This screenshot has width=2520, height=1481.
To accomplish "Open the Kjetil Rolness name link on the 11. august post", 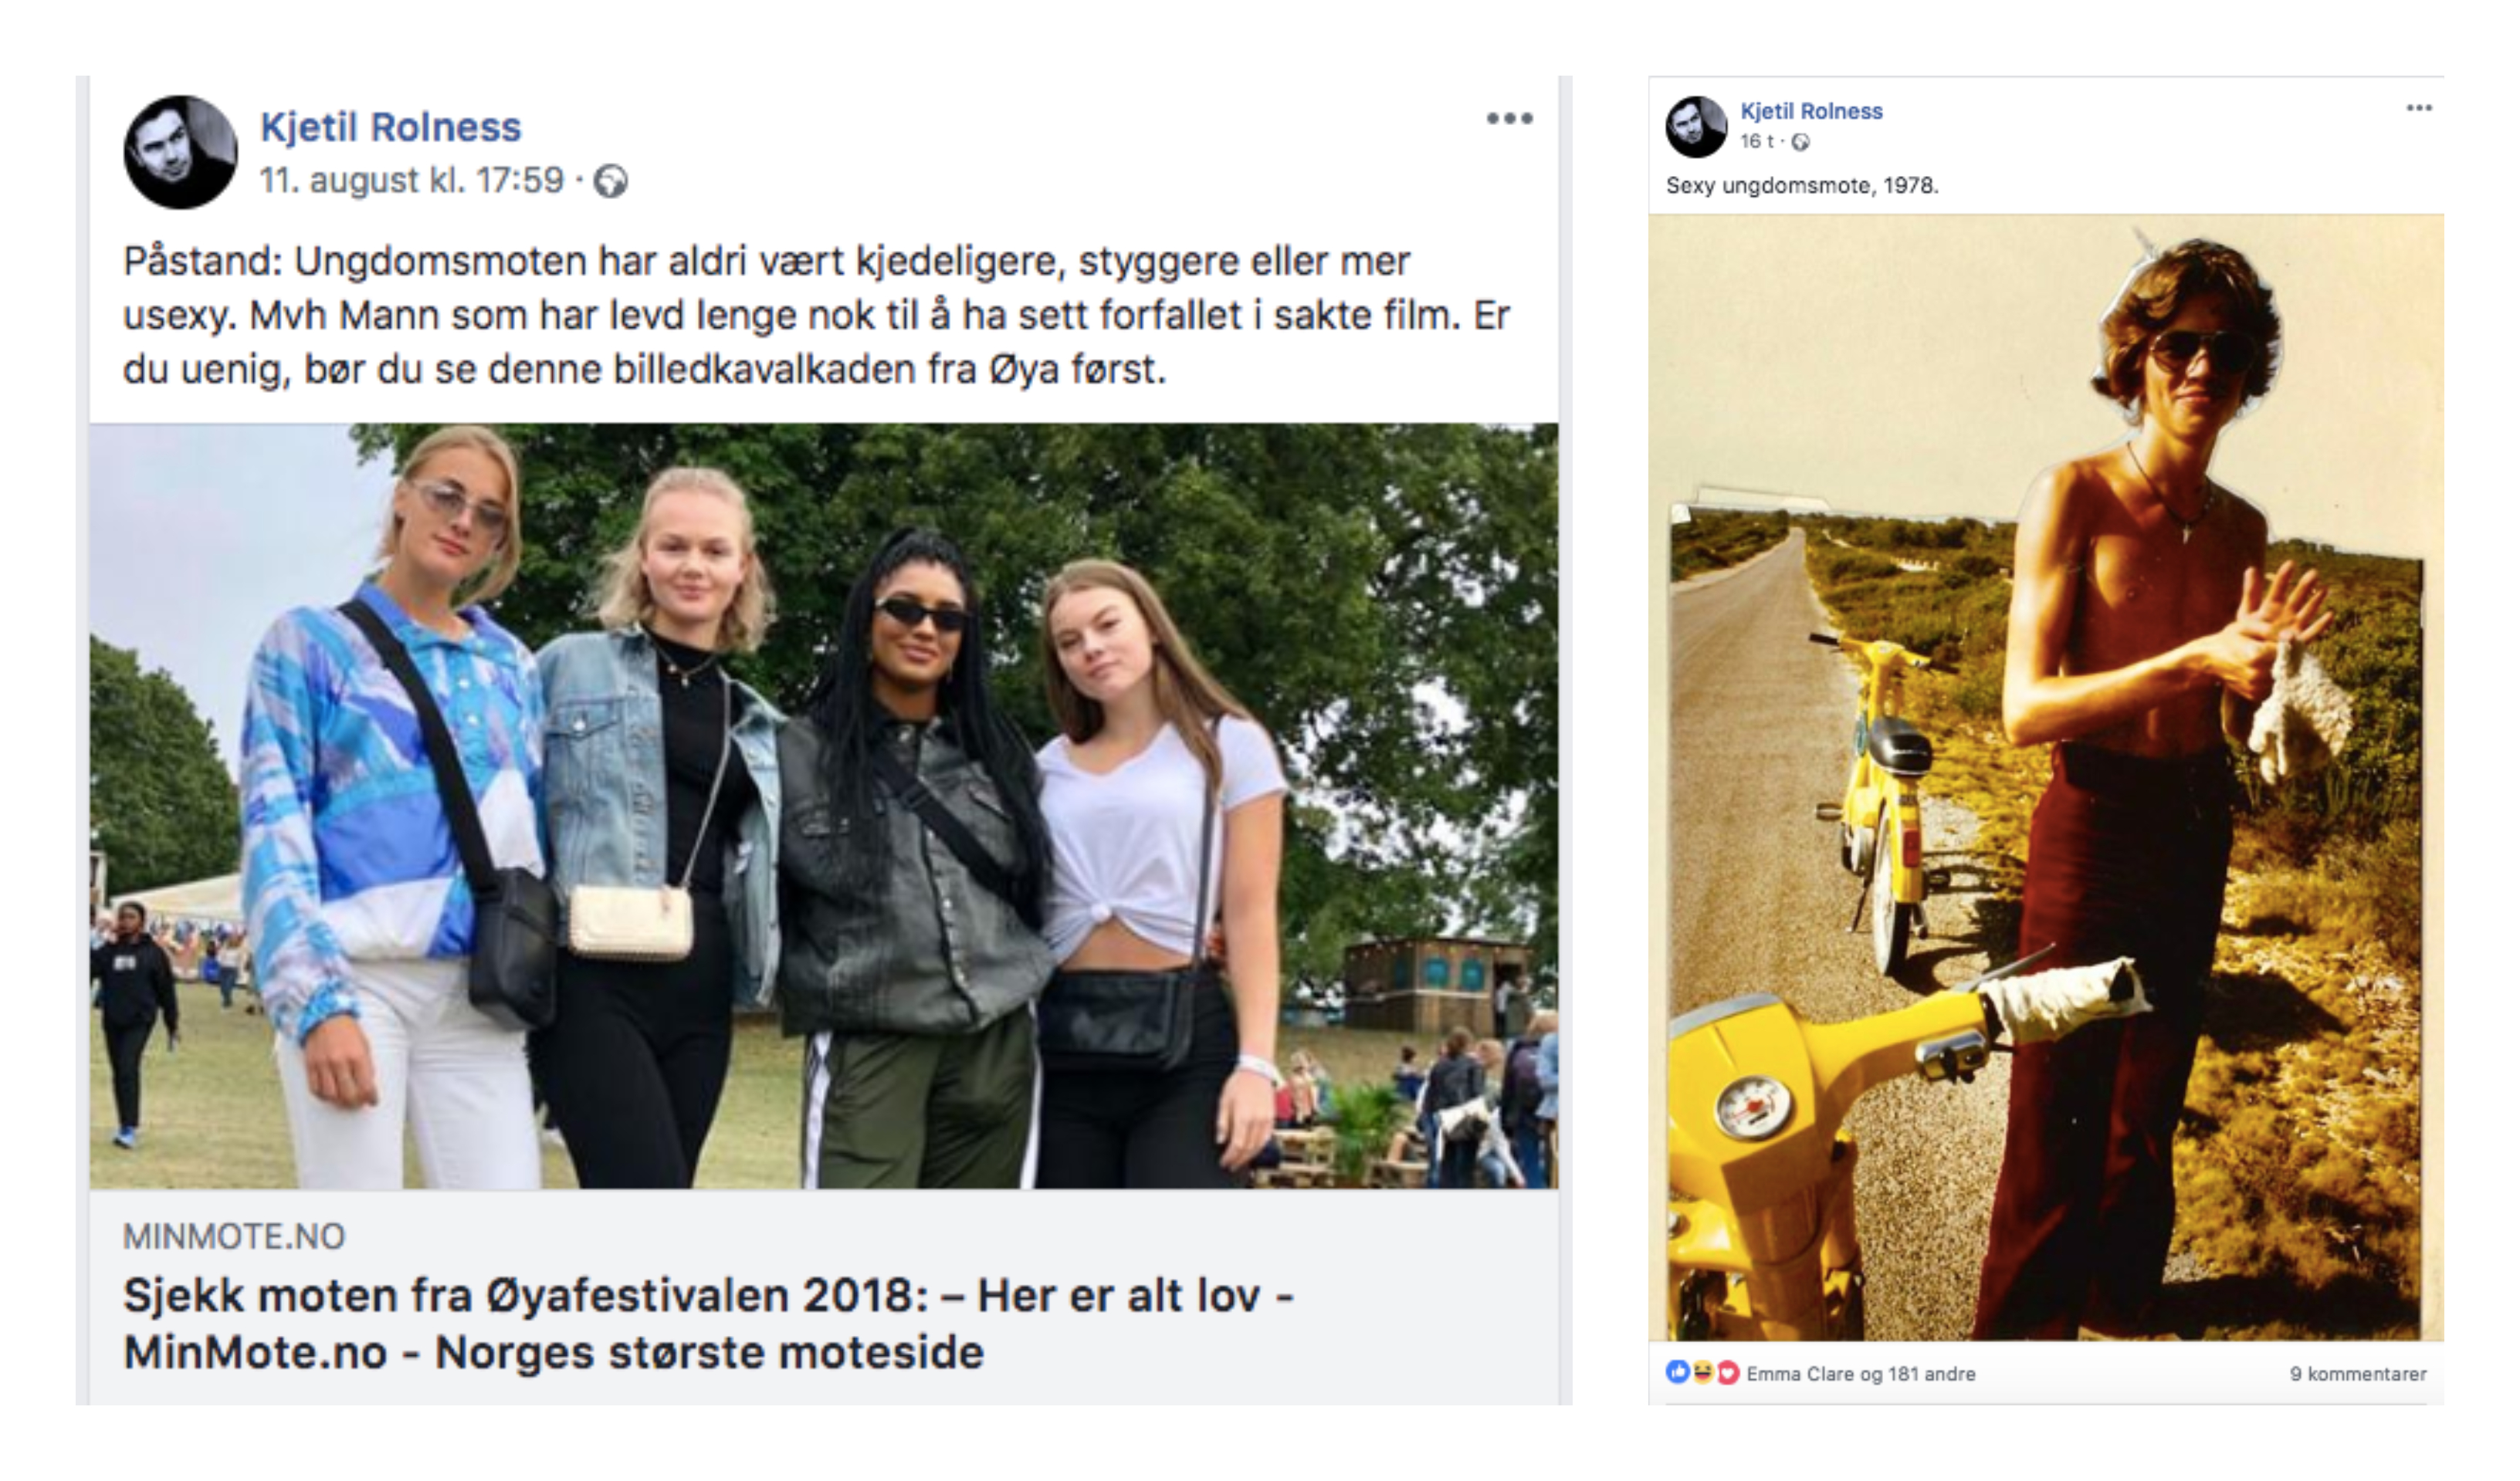I will pos(391,127).
